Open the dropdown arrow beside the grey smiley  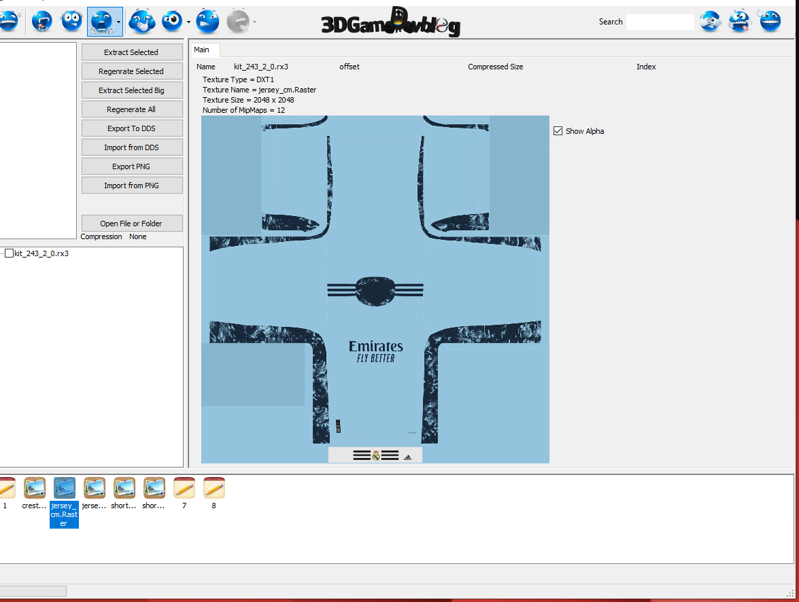tap(254, 22)
